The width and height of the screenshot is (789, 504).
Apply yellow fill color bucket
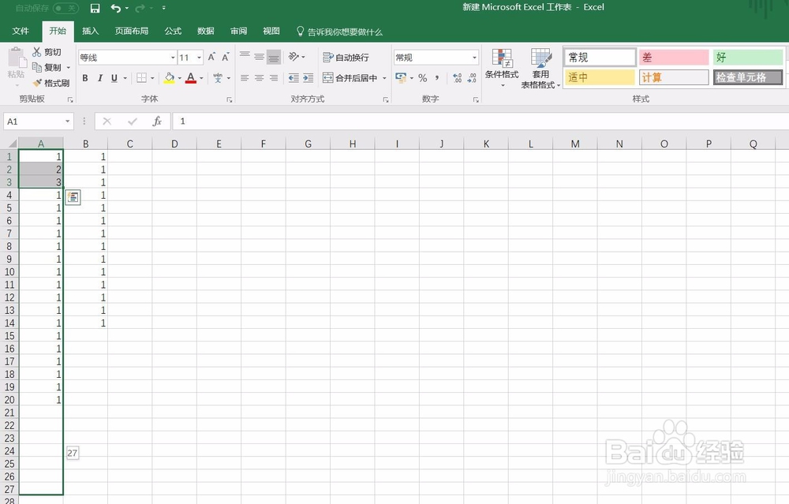169,78
